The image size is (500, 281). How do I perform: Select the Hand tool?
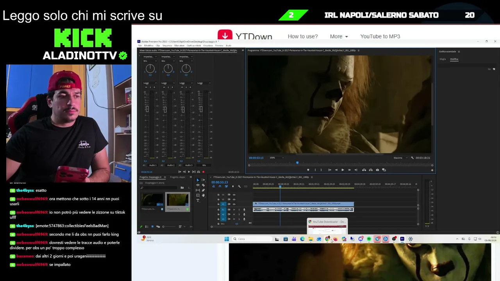click(x=203, y=196)
